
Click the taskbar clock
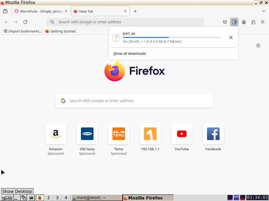point(257,198)
